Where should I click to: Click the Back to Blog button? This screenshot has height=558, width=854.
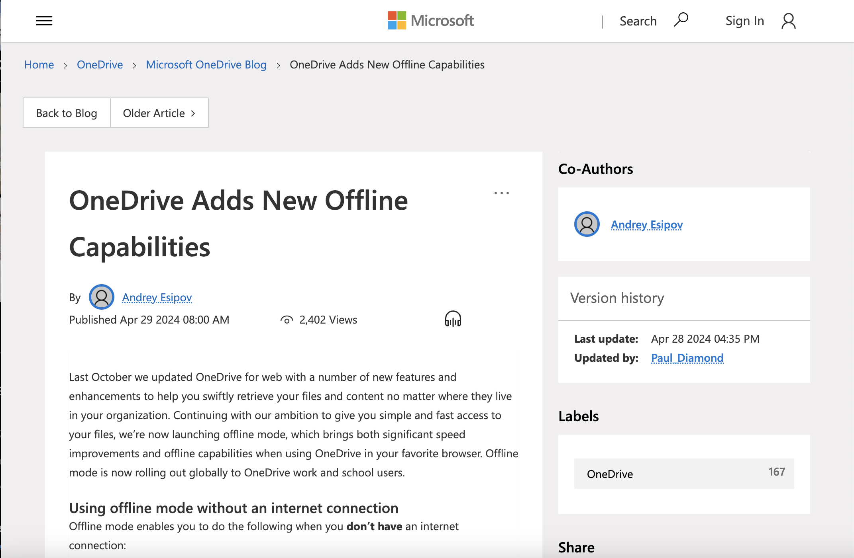[x=66, y=113]
